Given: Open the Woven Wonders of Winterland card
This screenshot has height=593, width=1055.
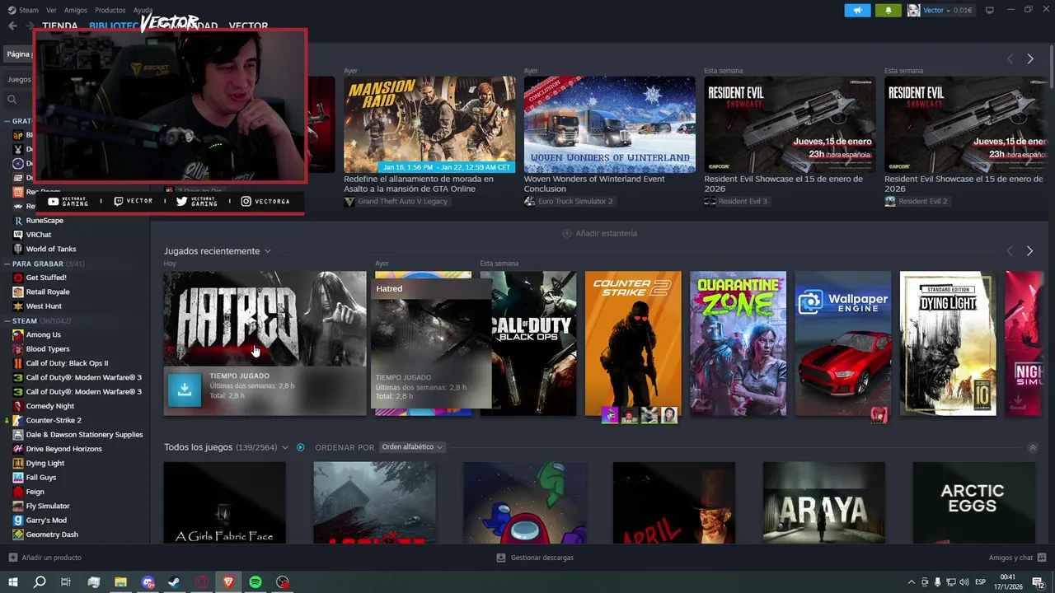Looking at the screenshot, I should click(x=610, y=124).
